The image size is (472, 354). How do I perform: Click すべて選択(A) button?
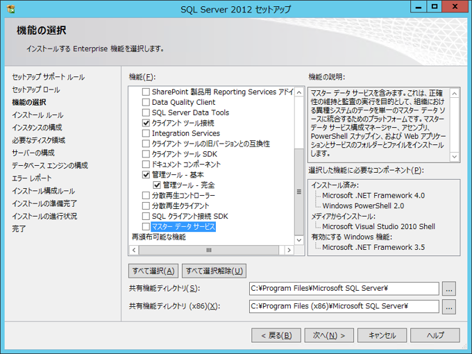pyautogui.click(x=153, y=271)
